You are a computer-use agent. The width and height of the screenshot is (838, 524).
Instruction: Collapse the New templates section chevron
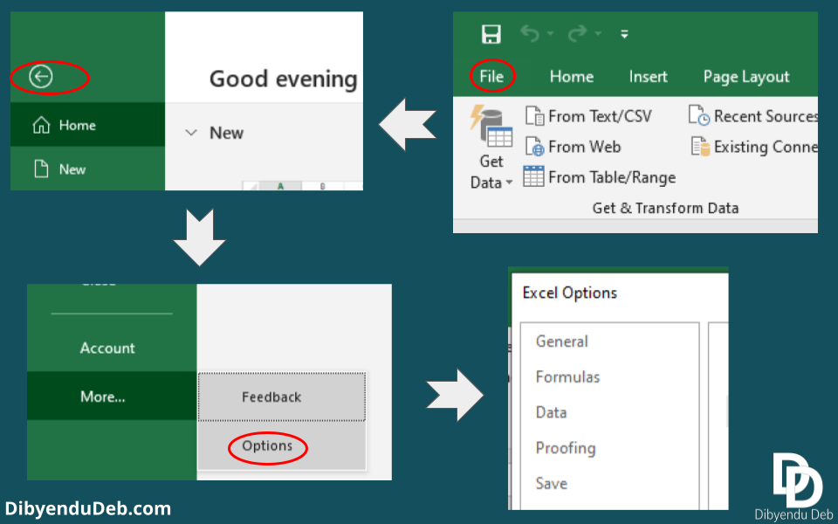pyautogui.click(x=191, y=133)
